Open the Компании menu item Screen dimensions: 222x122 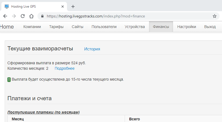pyautogui.click(x=32, y=27)
